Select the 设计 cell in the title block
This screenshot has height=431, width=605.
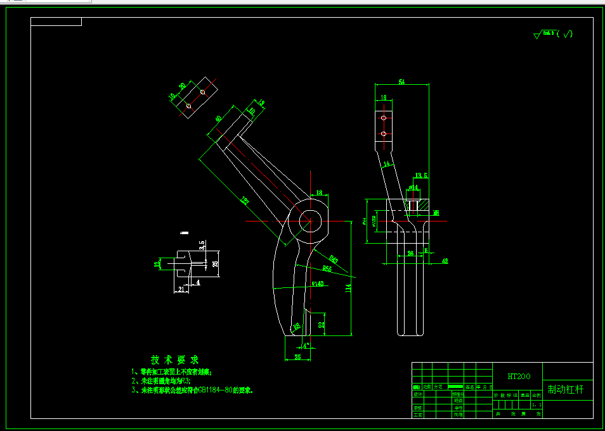click(418, 394)
